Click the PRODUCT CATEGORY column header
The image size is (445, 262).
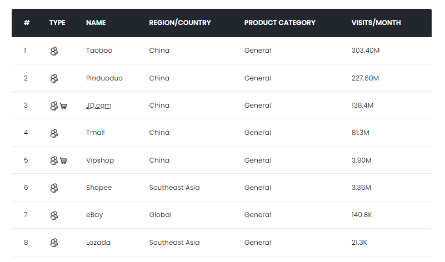pos(279,23)
